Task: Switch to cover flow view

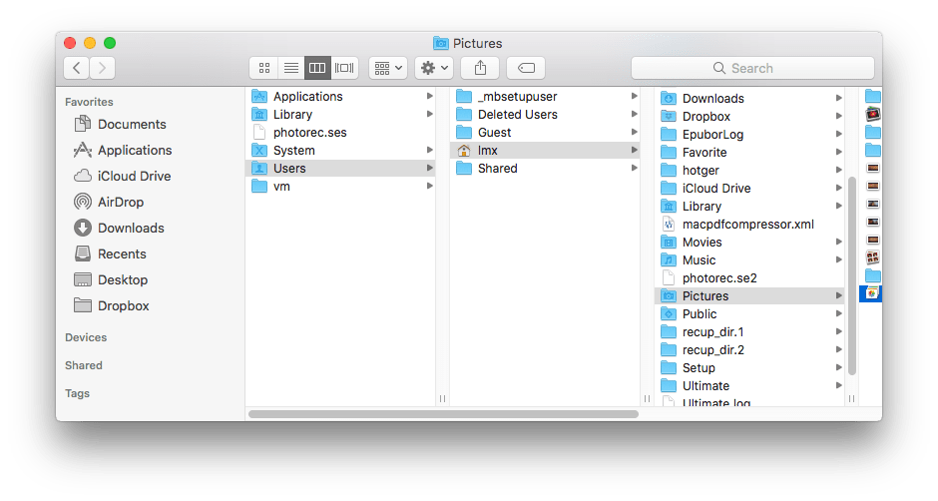Action: (x=344, y=68)
